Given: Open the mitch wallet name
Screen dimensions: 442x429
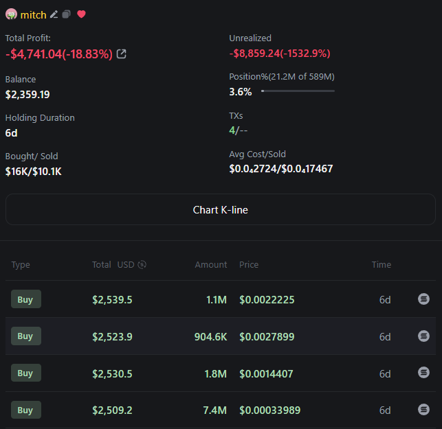Looking at the screenshot, I should (33, 15).
